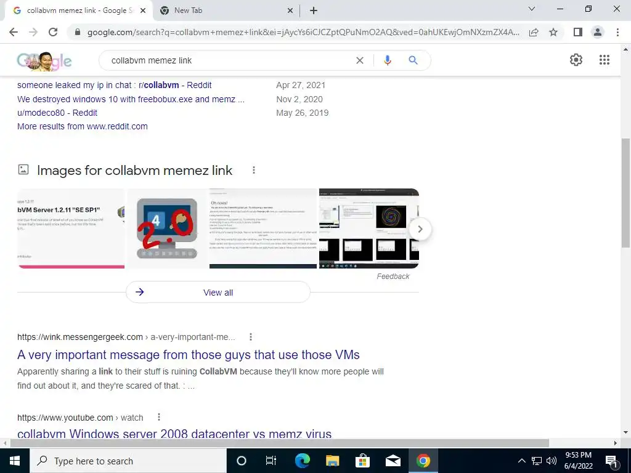This screenshot has height=473, width=631.
Task: Open 'We destroyed windows 10 with freebobux' link
Action: tap(131, 99)
